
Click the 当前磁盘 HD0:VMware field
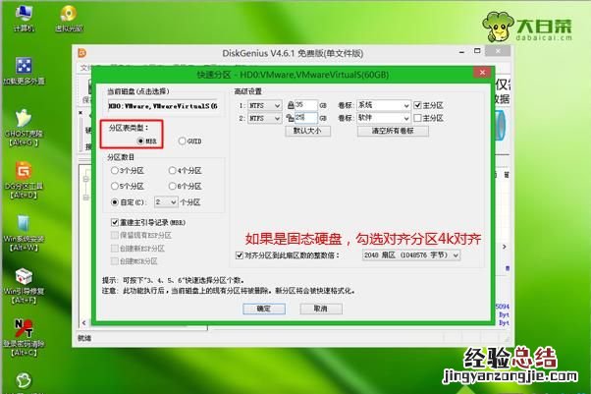(x=163, y=106)
